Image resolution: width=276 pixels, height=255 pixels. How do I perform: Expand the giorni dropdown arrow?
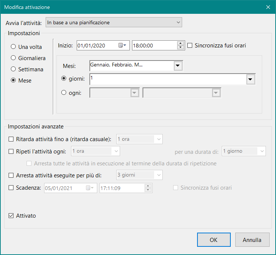coord(251,79)
